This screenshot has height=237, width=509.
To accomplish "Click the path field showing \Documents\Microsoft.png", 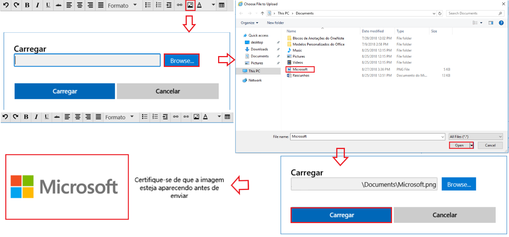I will [x=364, y=184].
